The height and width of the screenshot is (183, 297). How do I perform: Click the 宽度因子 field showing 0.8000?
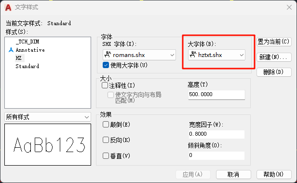click(216, 134)
